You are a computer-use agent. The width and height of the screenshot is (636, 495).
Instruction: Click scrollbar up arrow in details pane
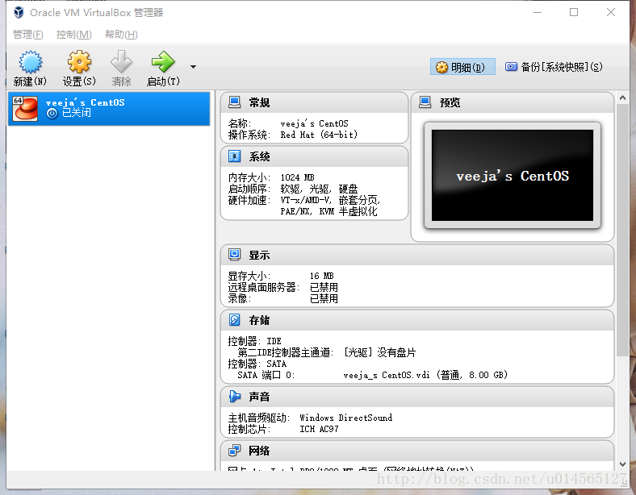(622, 98)
